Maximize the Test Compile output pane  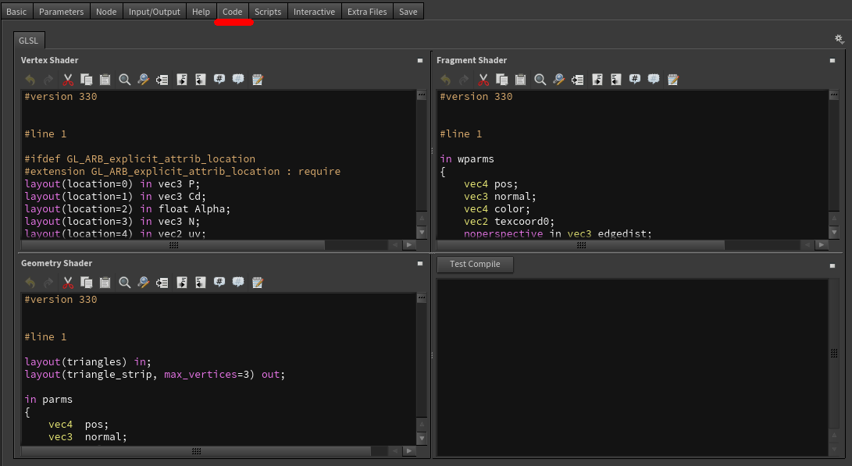point(832,265)
